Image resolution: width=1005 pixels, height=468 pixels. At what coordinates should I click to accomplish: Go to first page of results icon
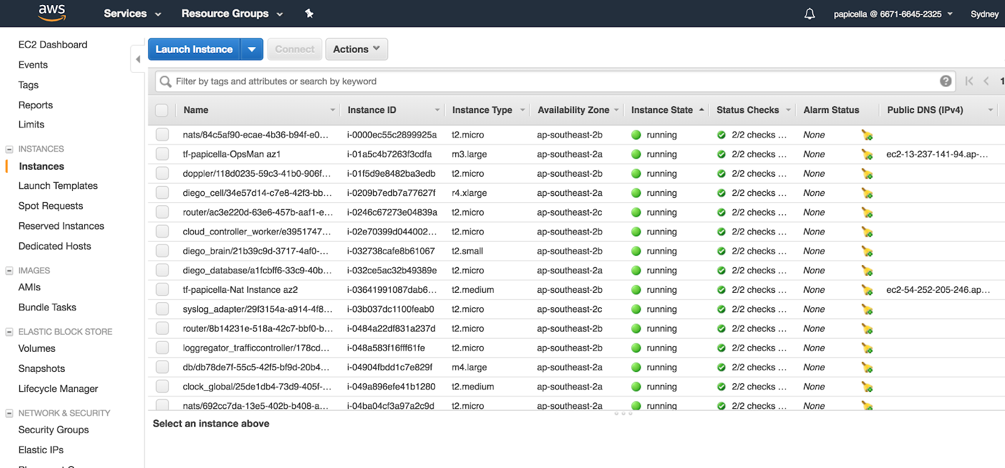(x=969, y=81)
